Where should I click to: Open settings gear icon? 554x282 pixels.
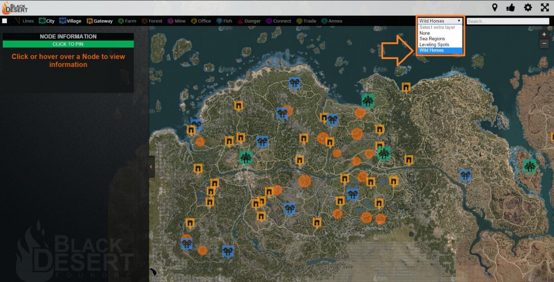(x=528, y=8)
